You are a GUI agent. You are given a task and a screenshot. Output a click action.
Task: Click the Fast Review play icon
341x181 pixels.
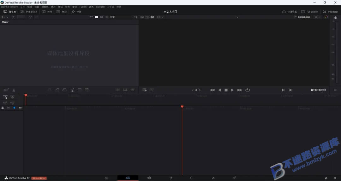click(x=144, y=90)
